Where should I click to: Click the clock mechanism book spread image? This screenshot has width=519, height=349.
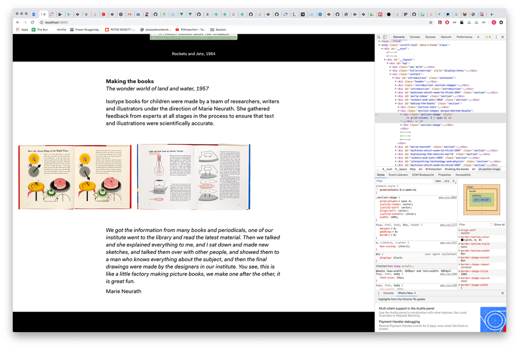pyautogui.click(x=75, y=177)
